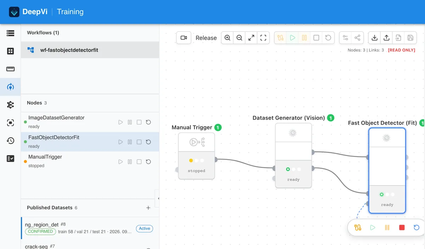
Task: Select the Dataset Generator (Vision) canvas node
Action: pyautogui.click(x=294, y=155)
